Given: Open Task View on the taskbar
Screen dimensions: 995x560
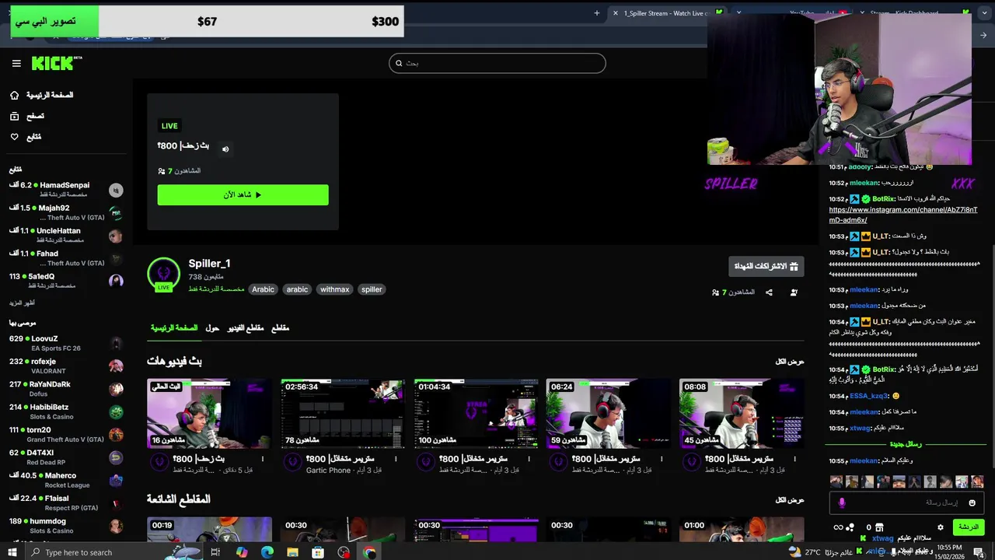Looking at the screenshot, I should [215, 552].
